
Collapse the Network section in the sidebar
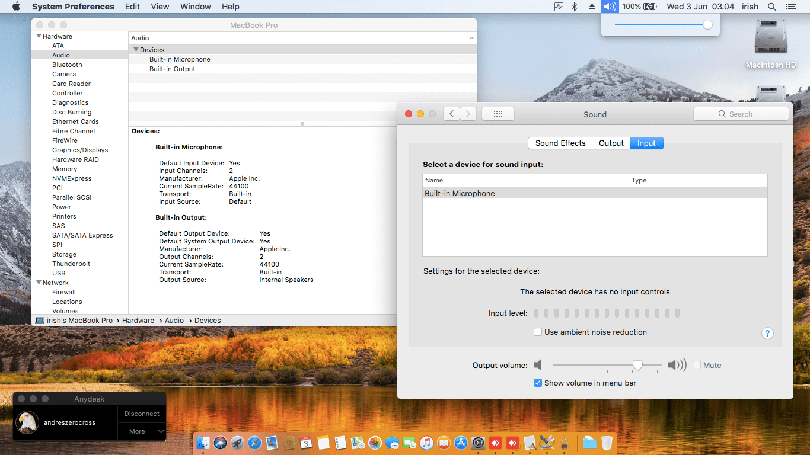click(39, 283)
